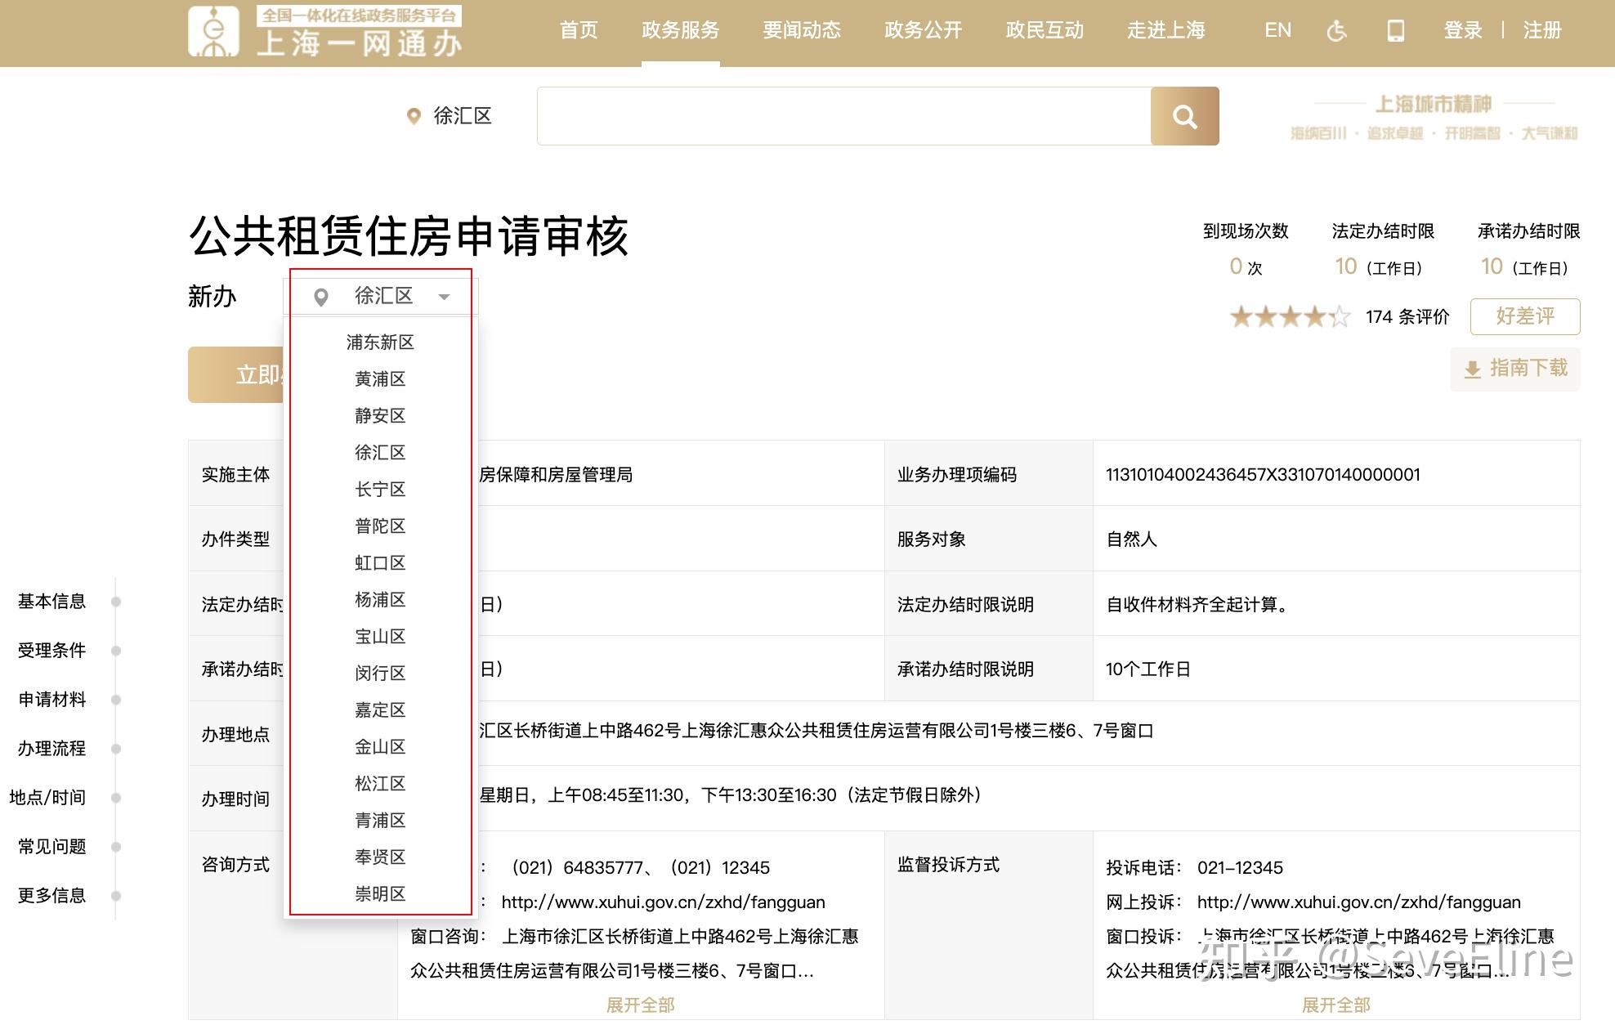Click the guide download arrow icon
Screen dimensions: 1615x1025
pyautogui.click(x=1472, y=369)
